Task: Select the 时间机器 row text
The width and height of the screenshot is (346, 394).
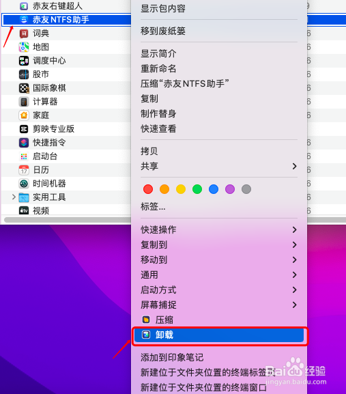Action: tap(49, 184)
